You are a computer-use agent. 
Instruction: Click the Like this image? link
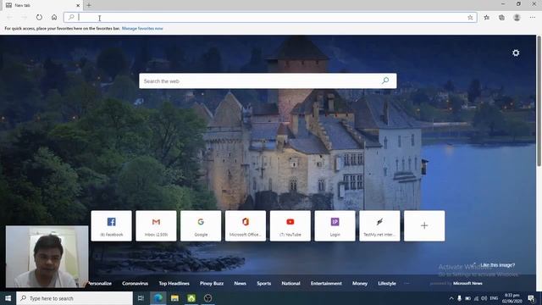pyautogui.click(x=497, y=265)
